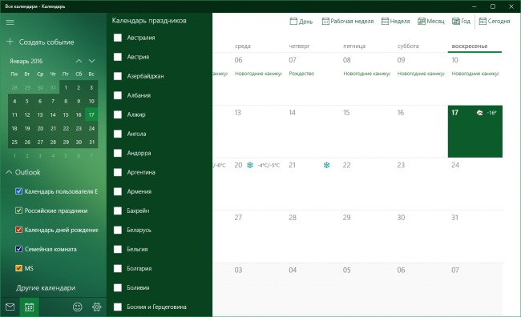Open Другие календари
Image resolution: width=521 pixels, height=317 pixels.
point(46,288)
